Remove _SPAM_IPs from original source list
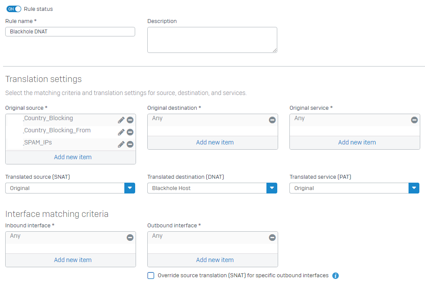Viewport: 425px width, 282px height. pyautogui.click(x=130, y=144)
